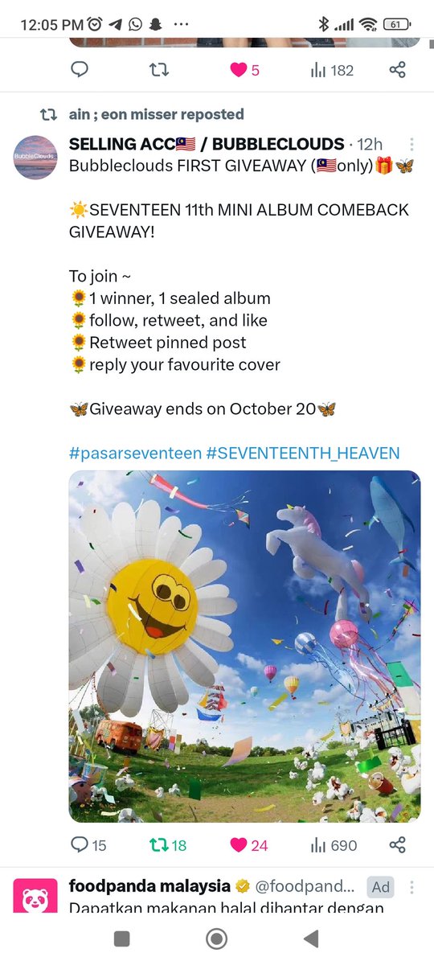Open more options for Bubbleclouds post
Screen dimensions: 434x965
[x=411, y=145]
